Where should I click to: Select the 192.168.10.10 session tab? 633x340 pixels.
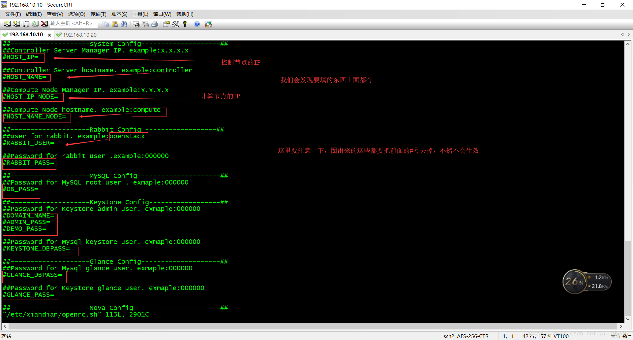[x=26, y=35]
